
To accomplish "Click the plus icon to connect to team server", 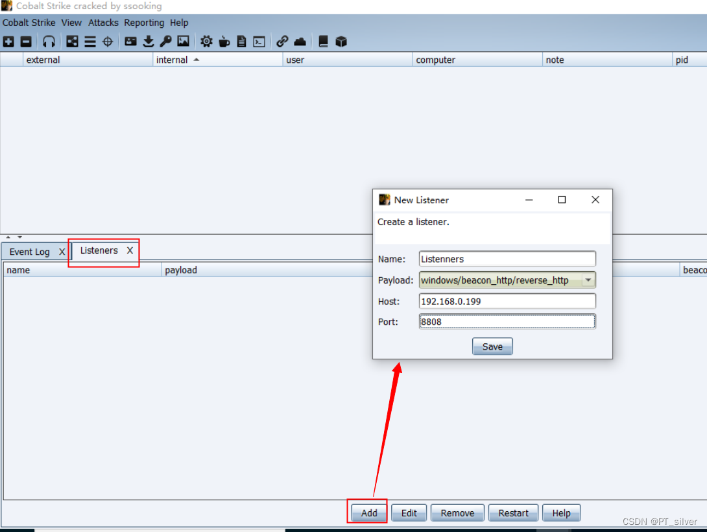I will click(8, 42).
